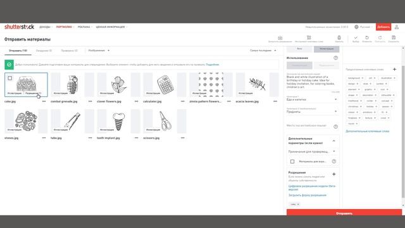Click plus icon to add release

(x=333, y=174)
